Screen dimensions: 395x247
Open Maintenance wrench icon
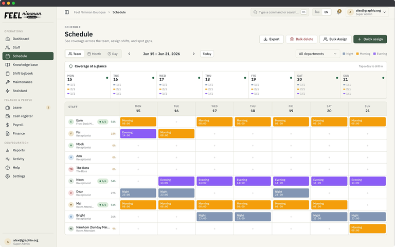tap(8, 82)
